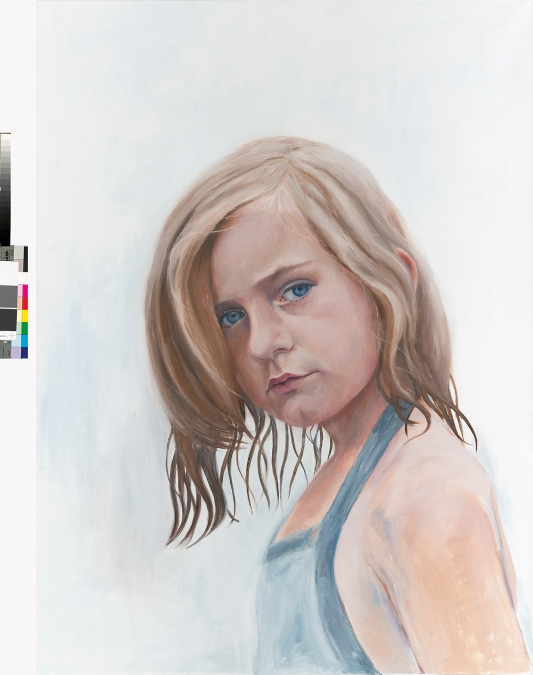
Task: Select the red patch on the color card
Action: tap(25, 303)
